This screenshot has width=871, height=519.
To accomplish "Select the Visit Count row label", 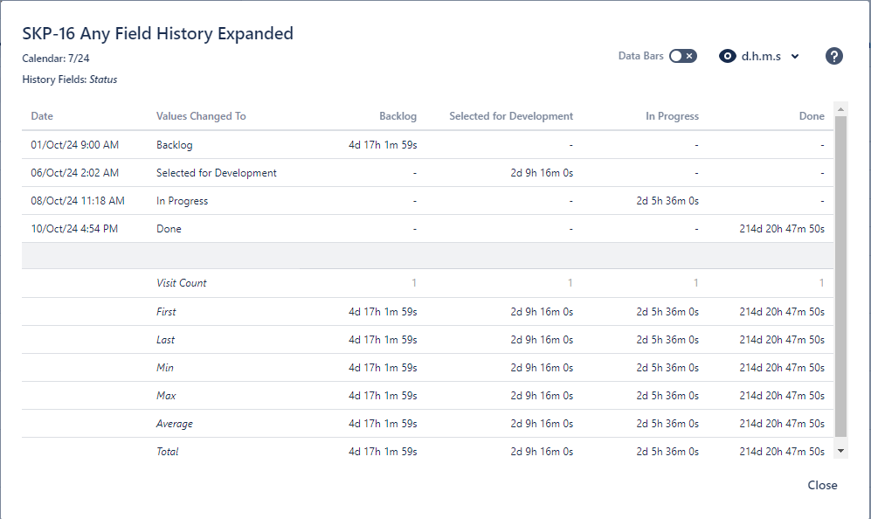I will click(x=181, y=283).
